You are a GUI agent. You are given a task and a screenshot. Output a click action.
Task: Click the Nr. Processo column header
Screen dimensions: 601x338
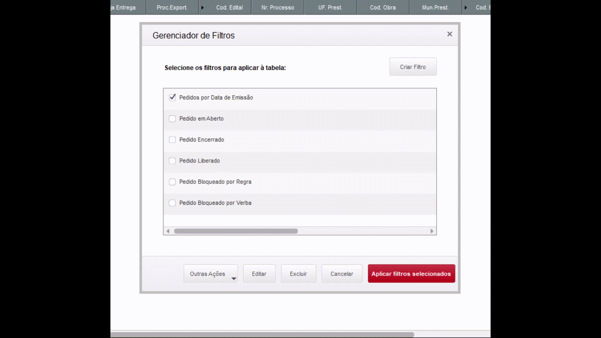(278, 8)
